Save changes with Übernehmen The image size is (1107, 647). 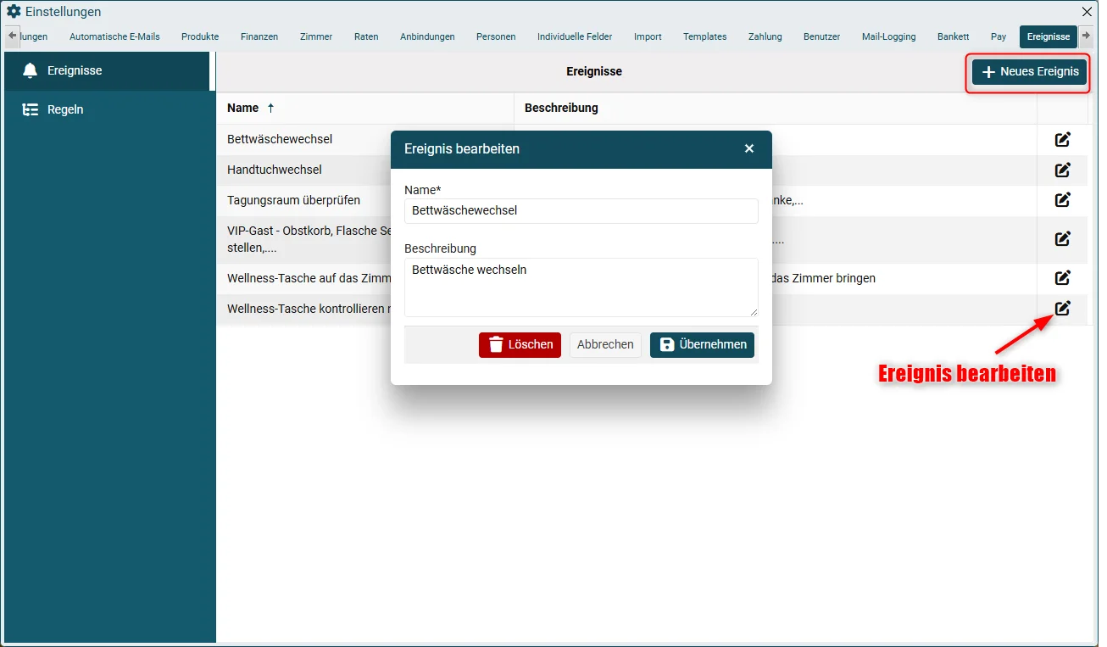pyautogui.click(x=702, y=344)
